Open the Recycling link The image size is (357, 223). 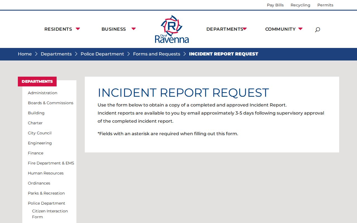300,5
